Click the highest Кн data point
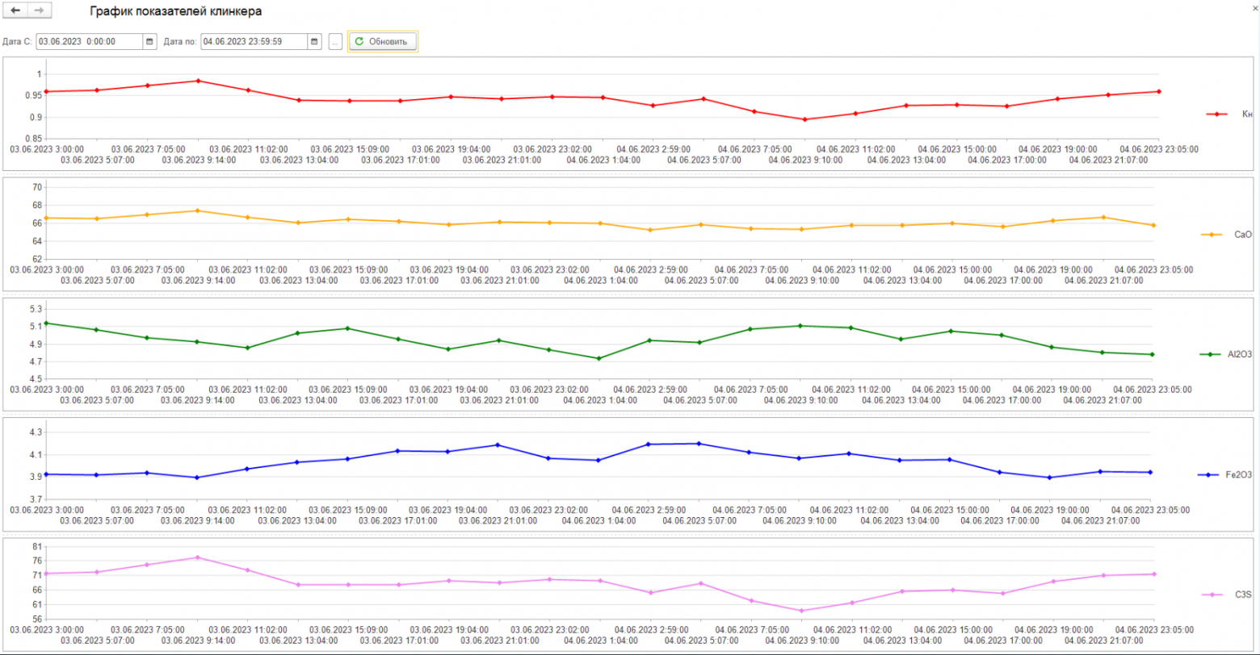The height and width of the screenshot is (655, 1260). click(198, 81)
